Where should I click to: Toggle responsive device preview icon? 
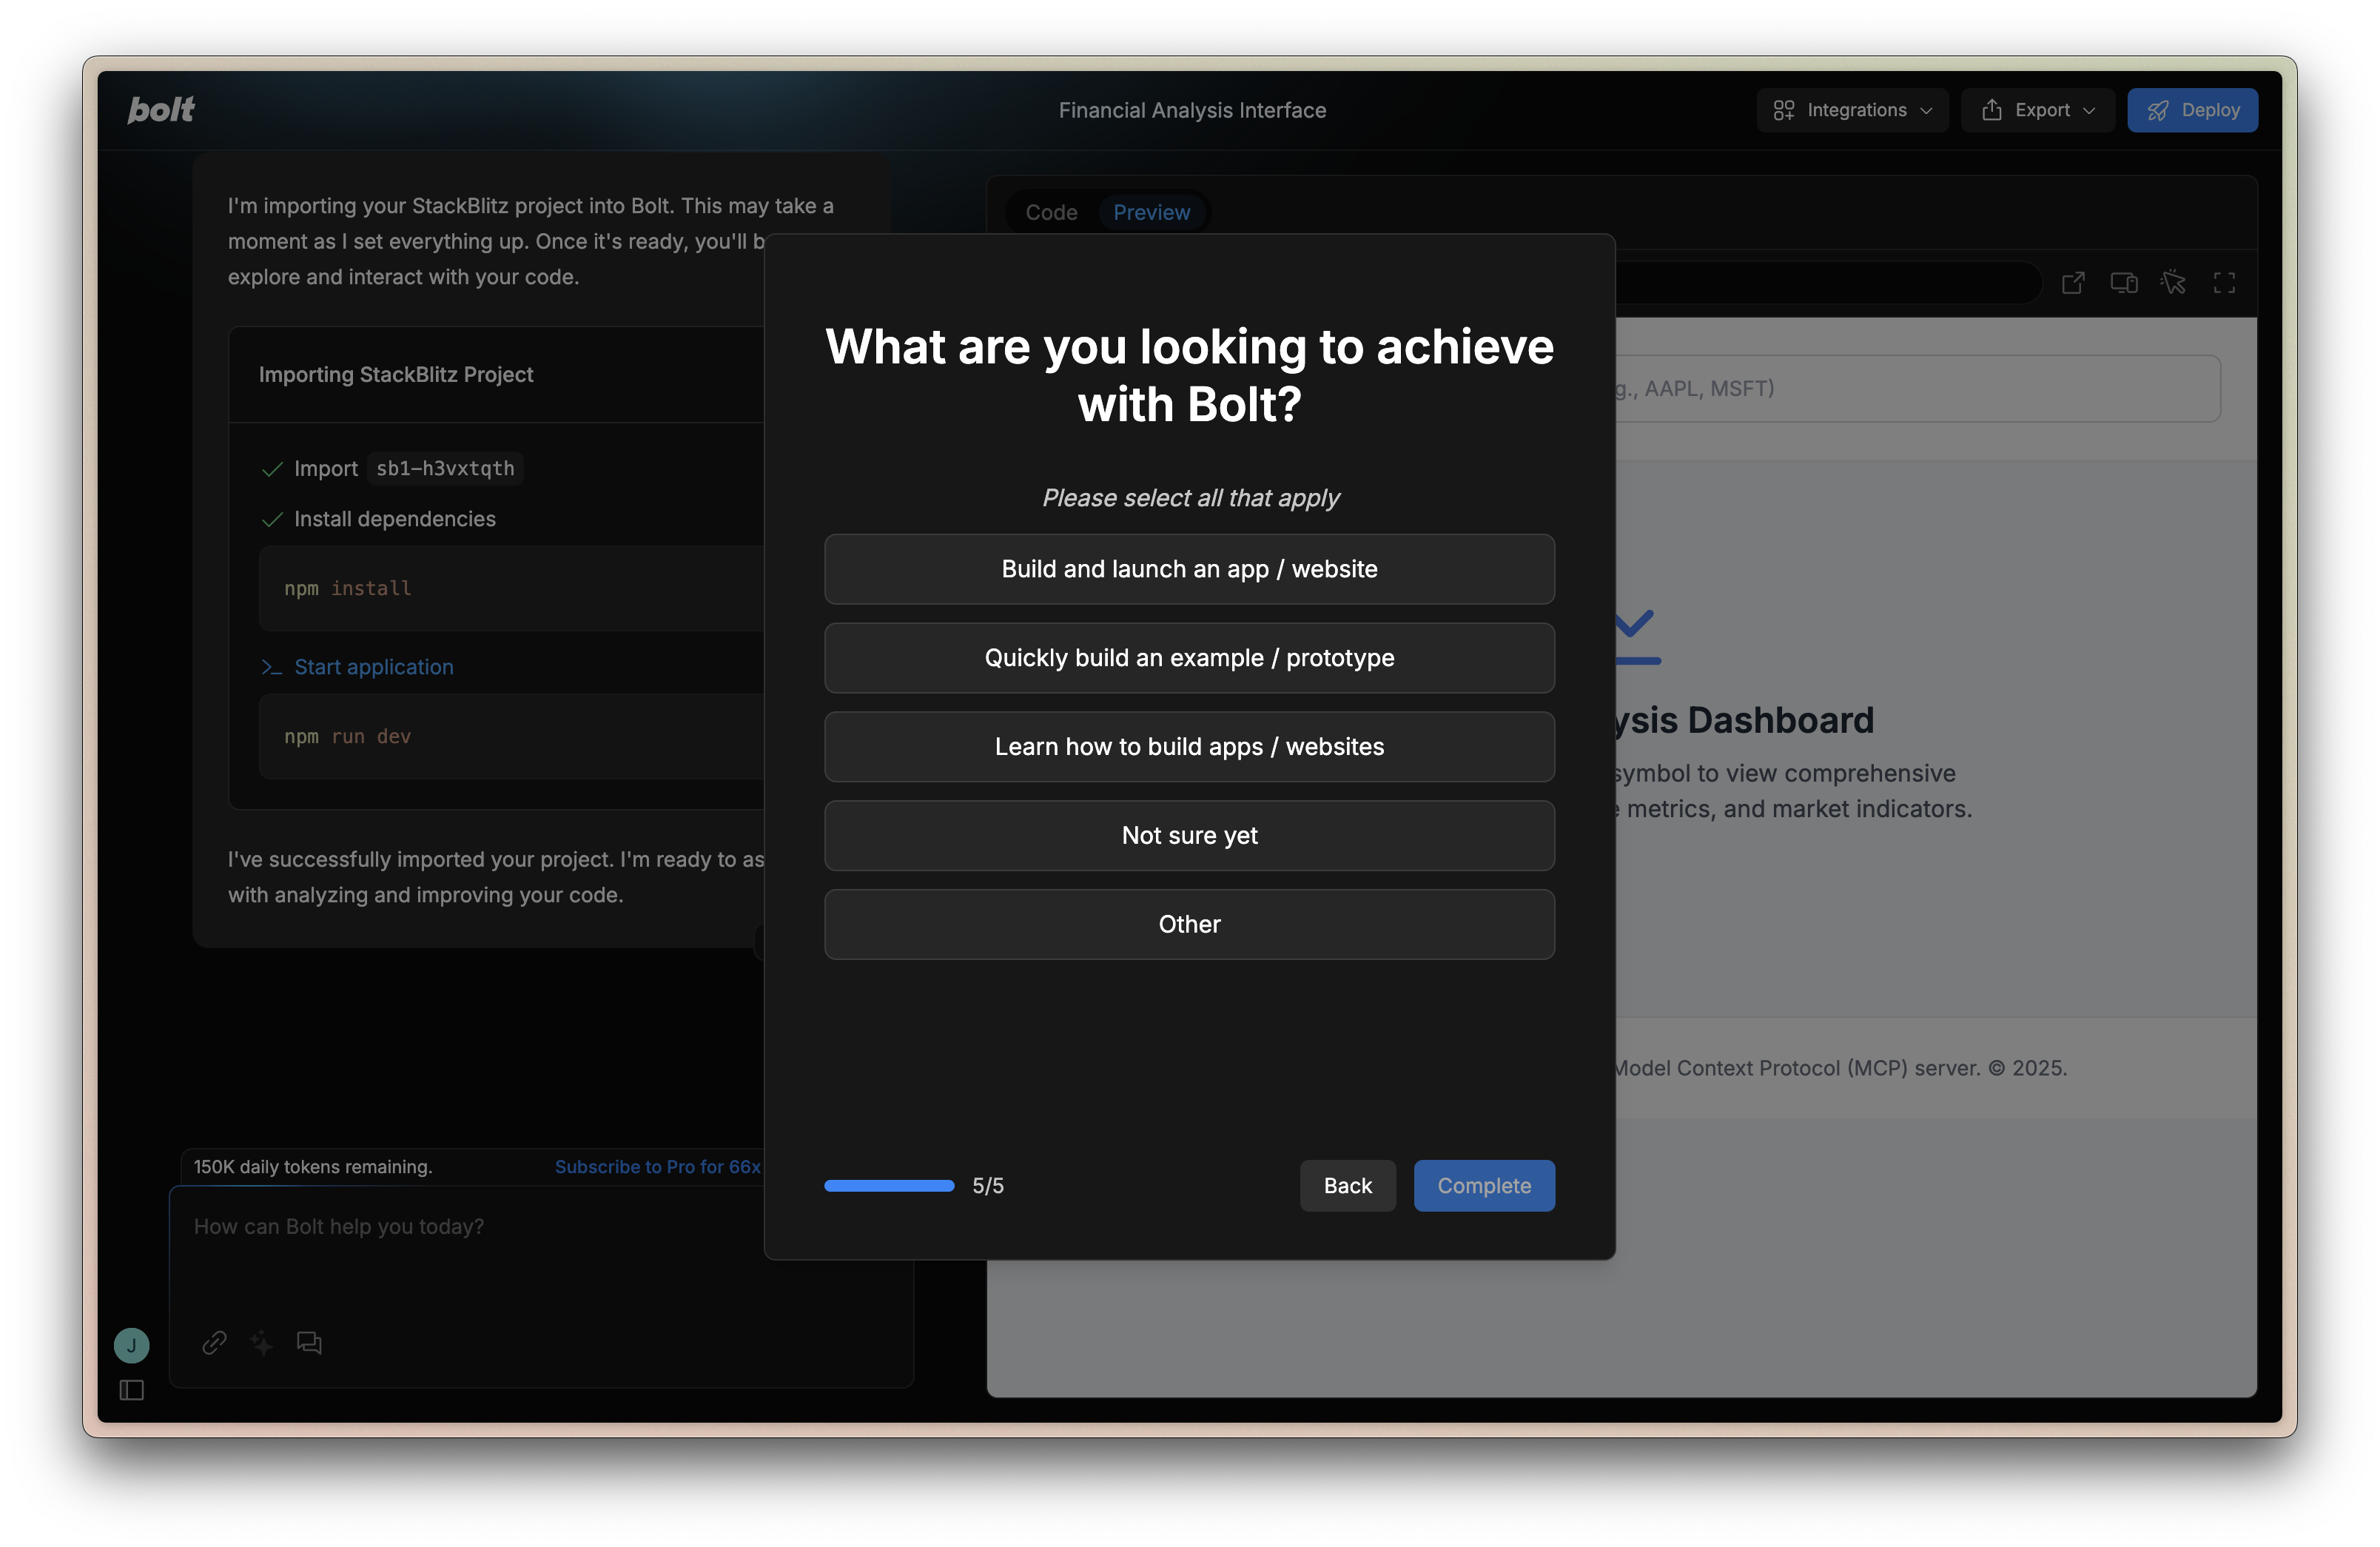pos(2124,283)
